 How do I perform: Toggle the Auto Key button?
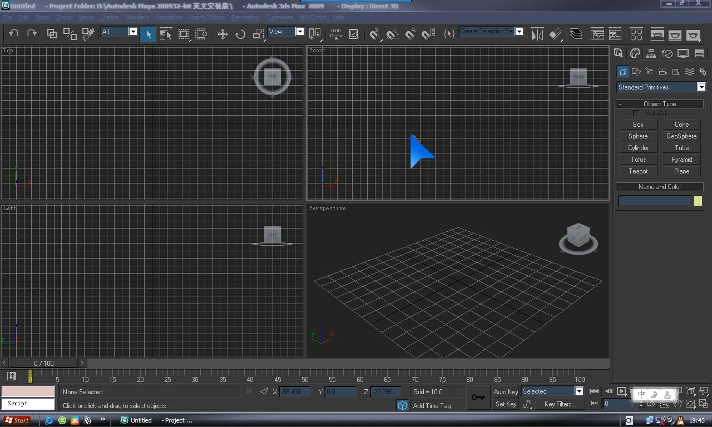506,392
